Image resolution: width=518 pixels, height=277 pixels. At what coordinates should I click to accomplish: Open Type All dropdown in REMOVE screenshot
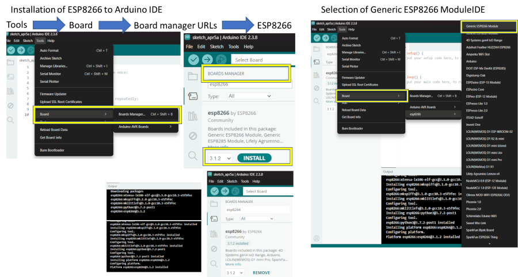point(257,218)
